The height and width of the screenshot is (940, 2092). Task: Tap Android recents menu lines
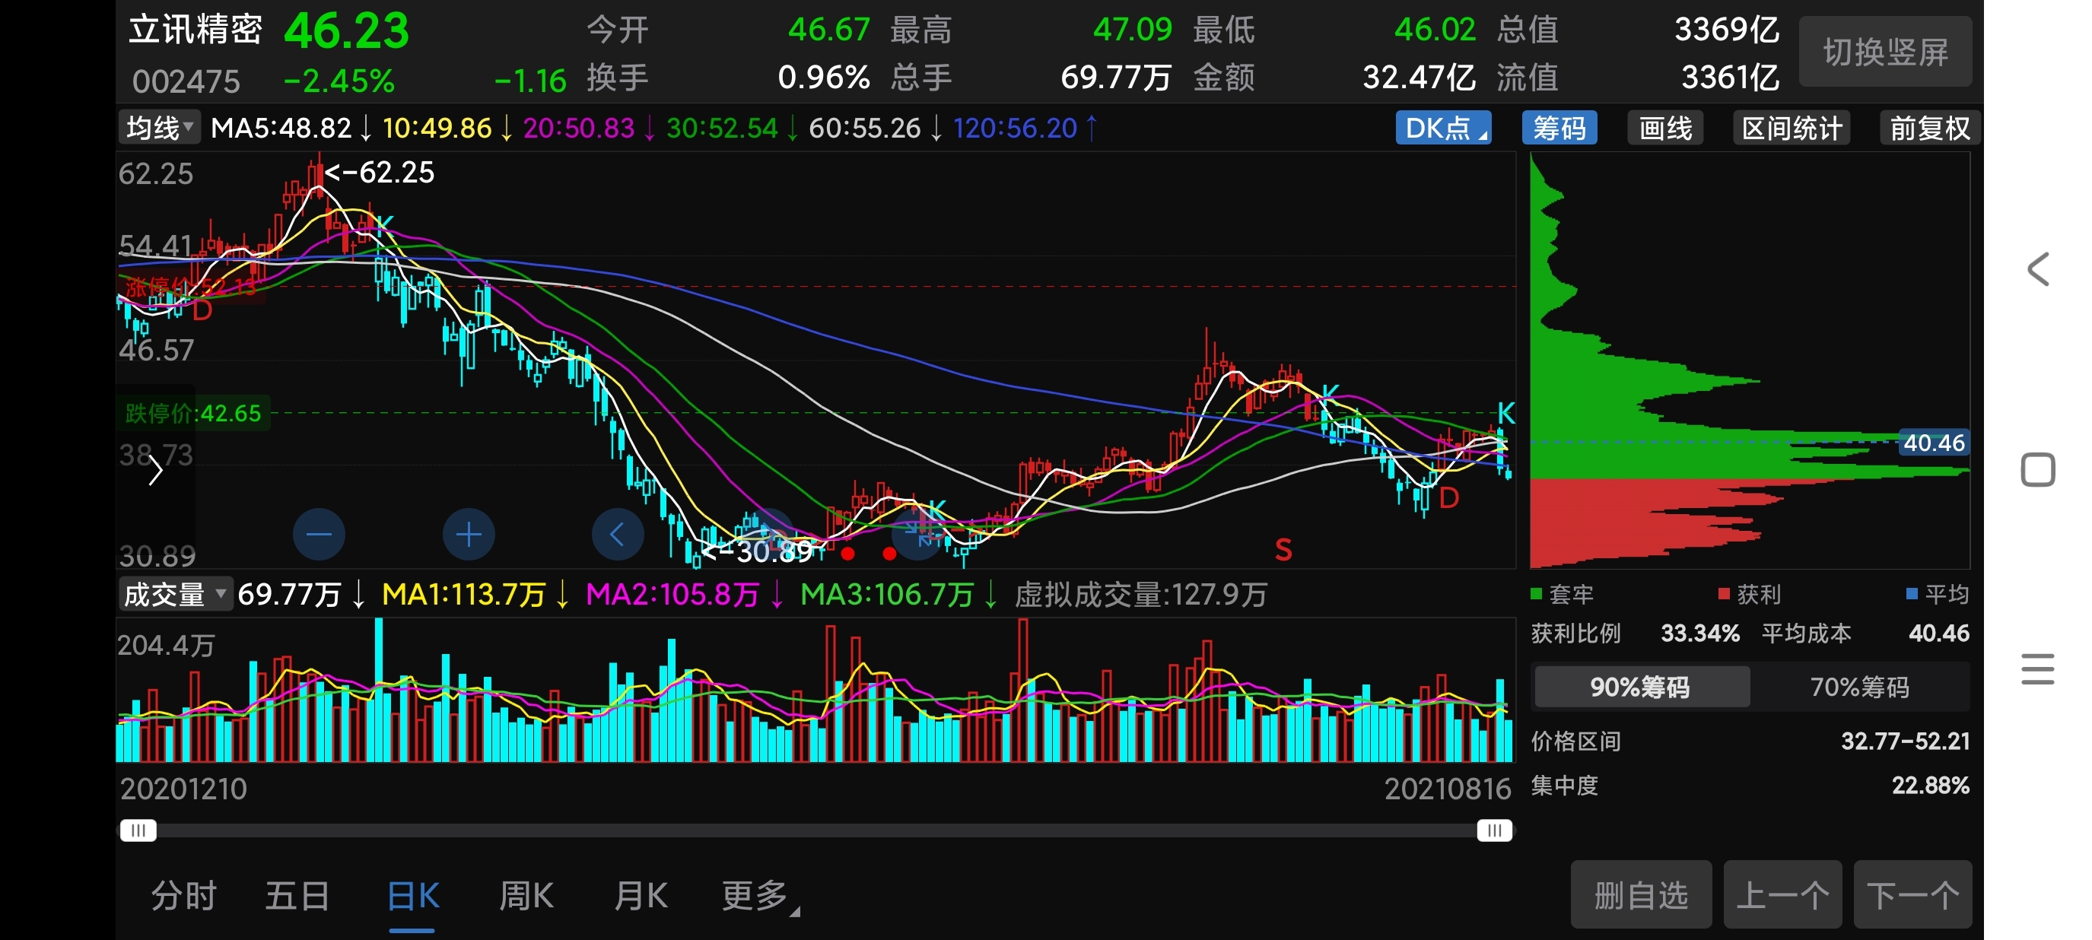coord(2037,669)
